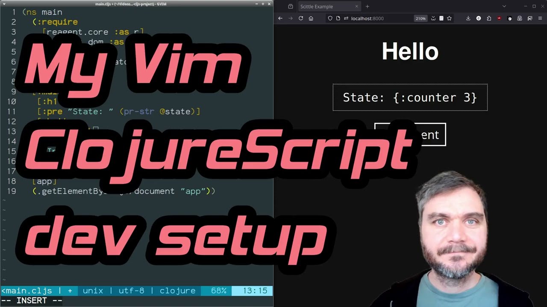Screen dimensions: 547x307
Task: Click 'document "app"))' on line 19
Action: [175, 191]
